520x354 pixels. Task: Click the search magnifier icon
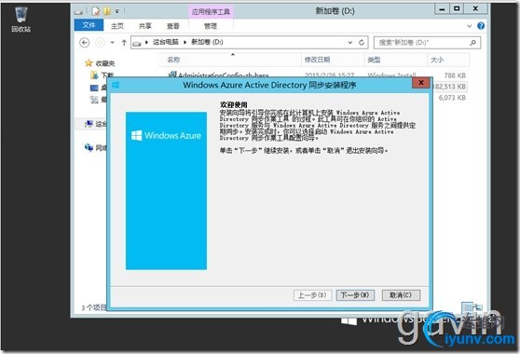473,43
